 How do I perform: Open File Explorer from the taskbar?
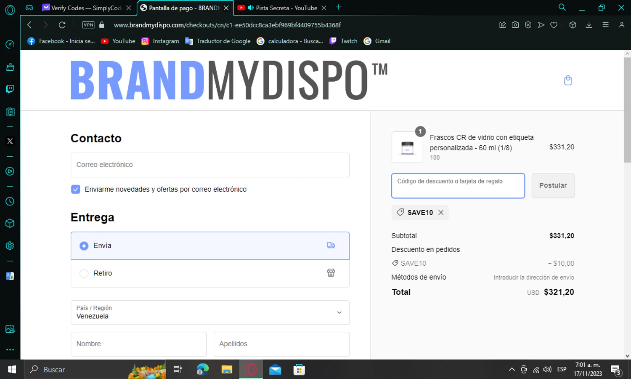(227, 369)
